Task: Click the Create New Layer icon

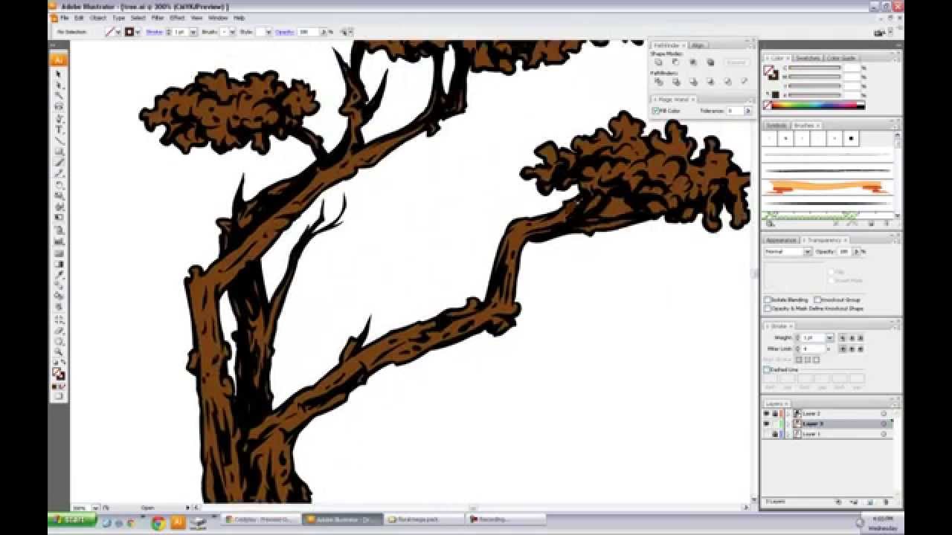Action: (872, 503)
